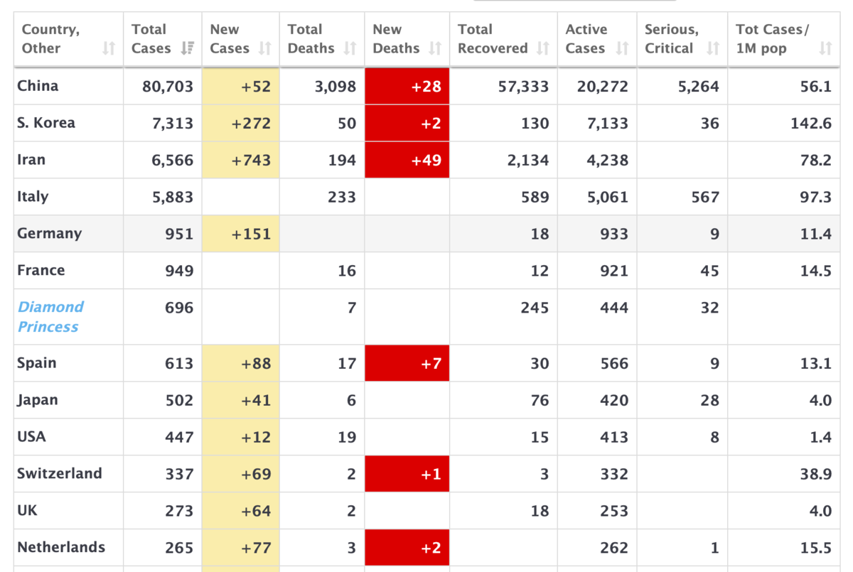
Task: Click Italy total cases 5,883
Action: pos(173,198)
